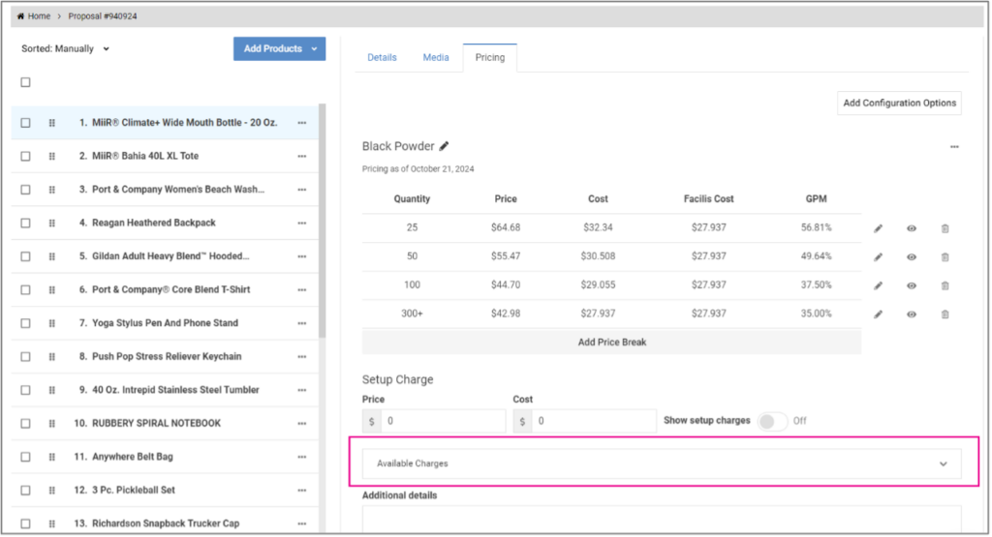Check the Richardson Snapback Trucker Cap checkbox
The height and width of the screenshot is (537, 992).
[25, 523]
